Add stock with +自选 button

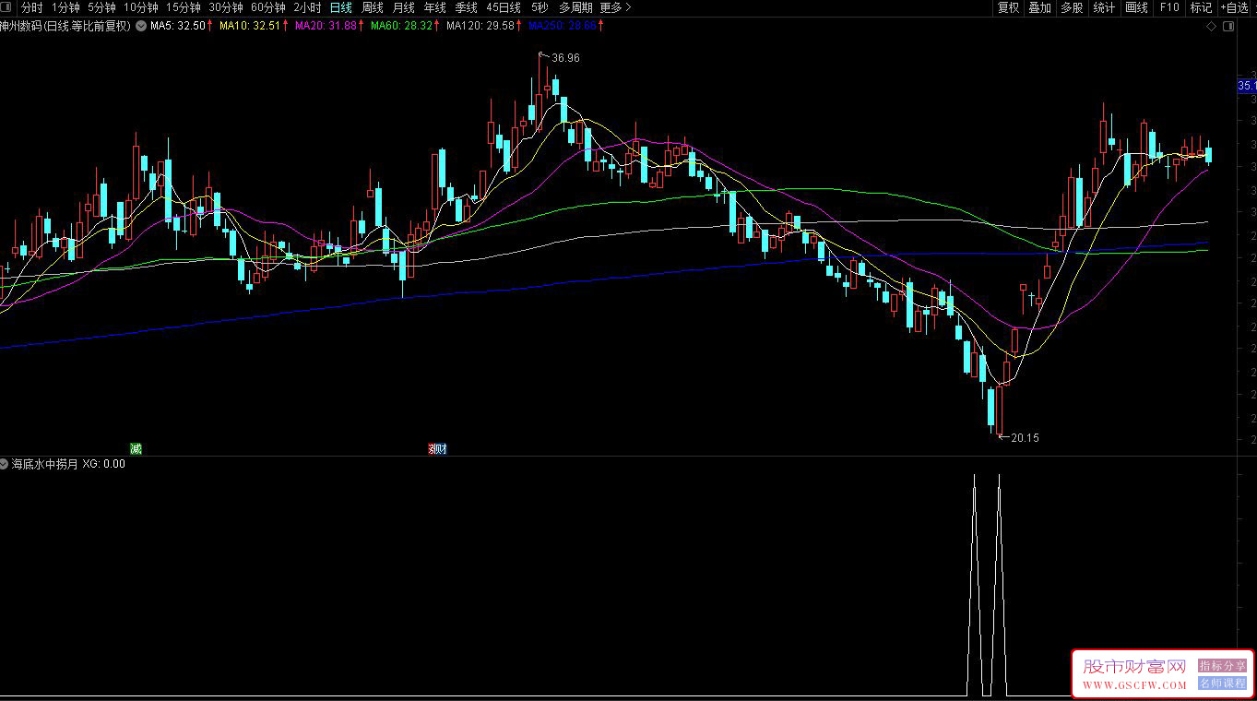(x=1237, y=7)
